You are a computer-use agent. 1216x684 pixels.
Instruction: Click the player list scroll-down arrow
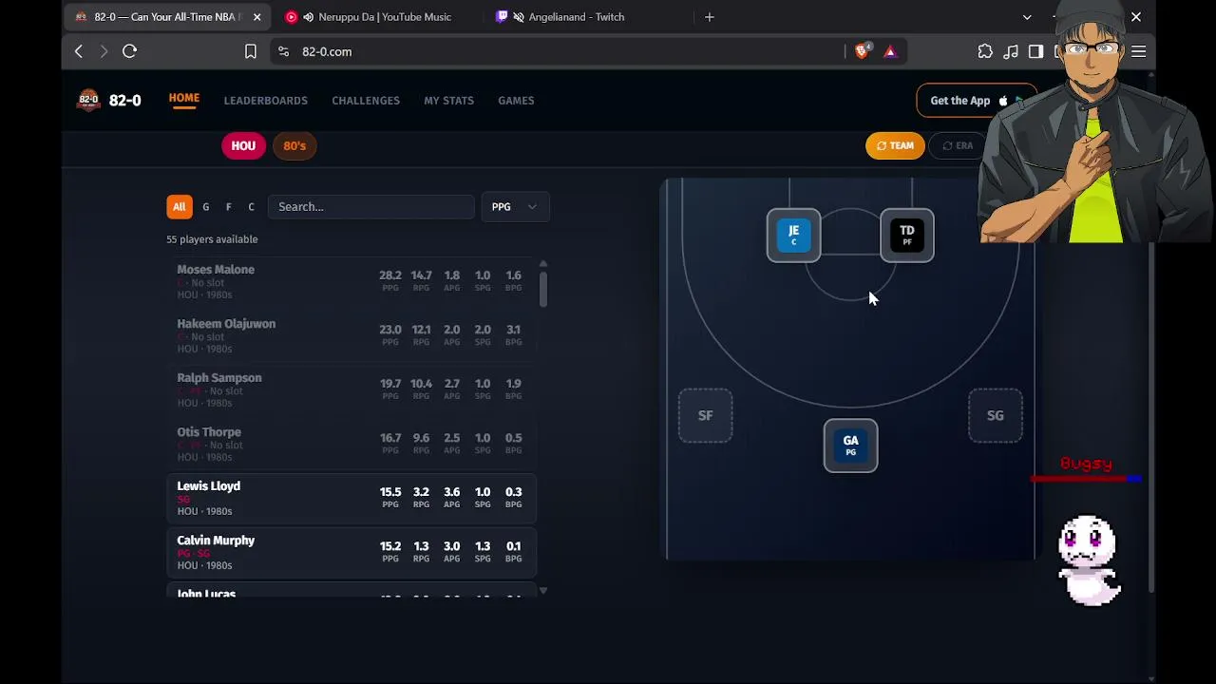(543, 591)
